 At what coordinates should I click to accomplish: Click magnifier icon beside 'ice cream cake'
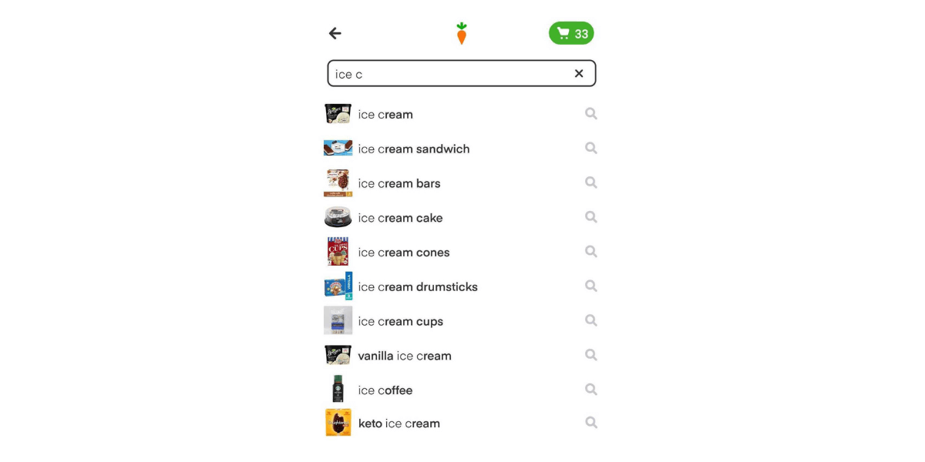(590, 217)
